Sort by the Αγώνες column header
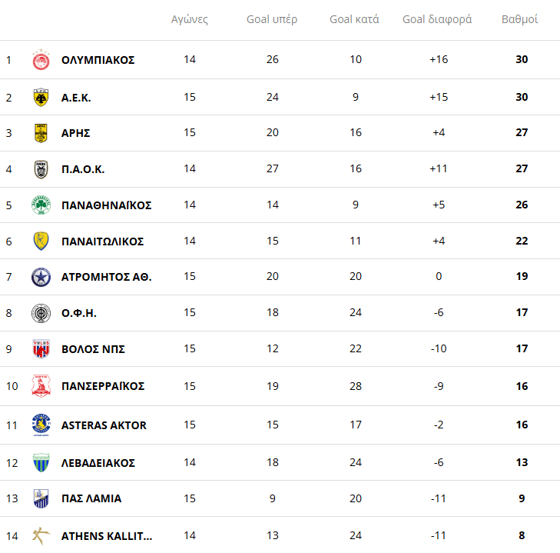Image resolution: width=560 pixels, height=553 pixels. (190, 19)
